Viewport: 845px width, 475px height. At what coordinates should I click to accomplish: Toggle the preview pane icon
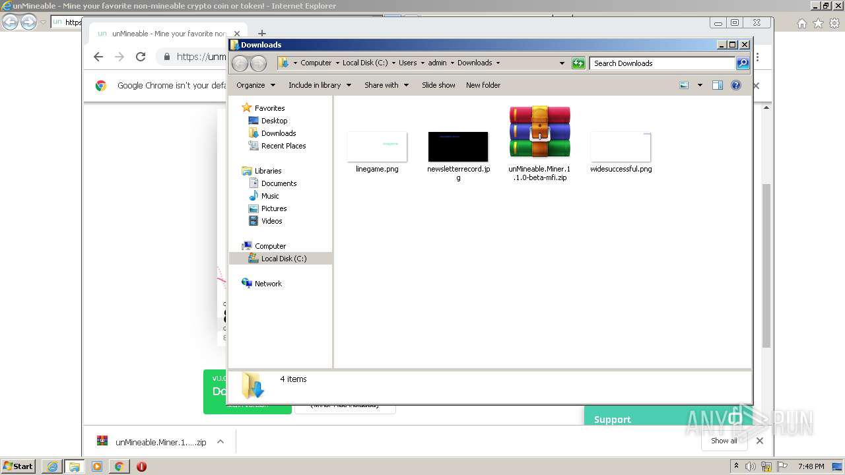(718, 85)
